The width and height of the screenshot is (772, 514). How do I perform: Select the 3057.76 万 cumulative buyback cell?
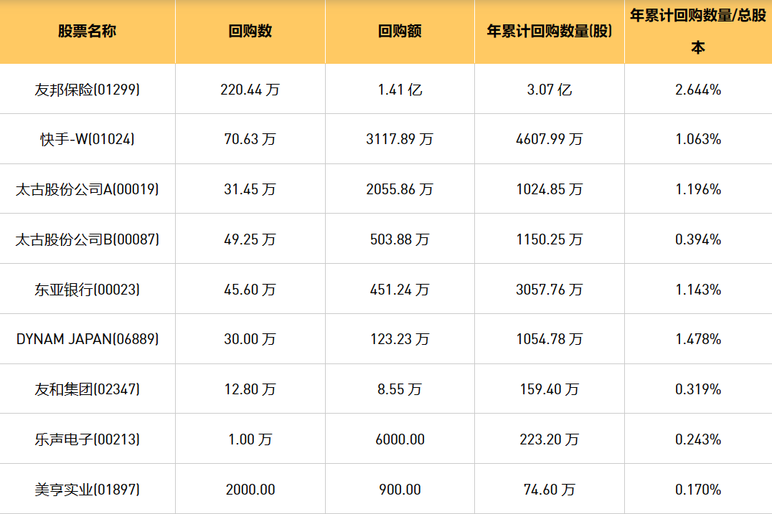tap(550, 290)
